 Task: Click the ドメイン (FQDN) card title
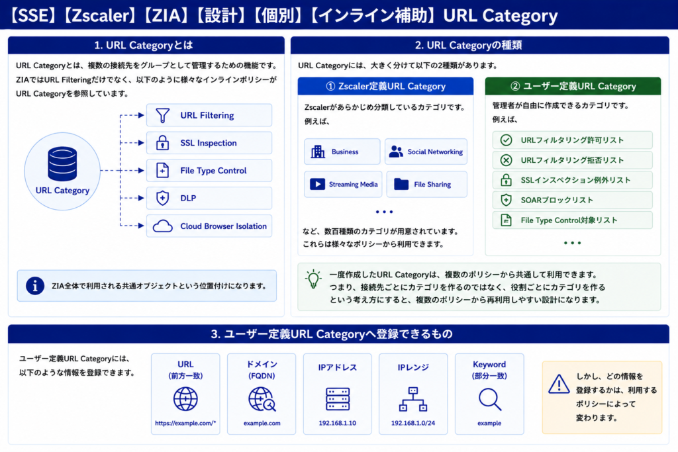coord(262,370)
